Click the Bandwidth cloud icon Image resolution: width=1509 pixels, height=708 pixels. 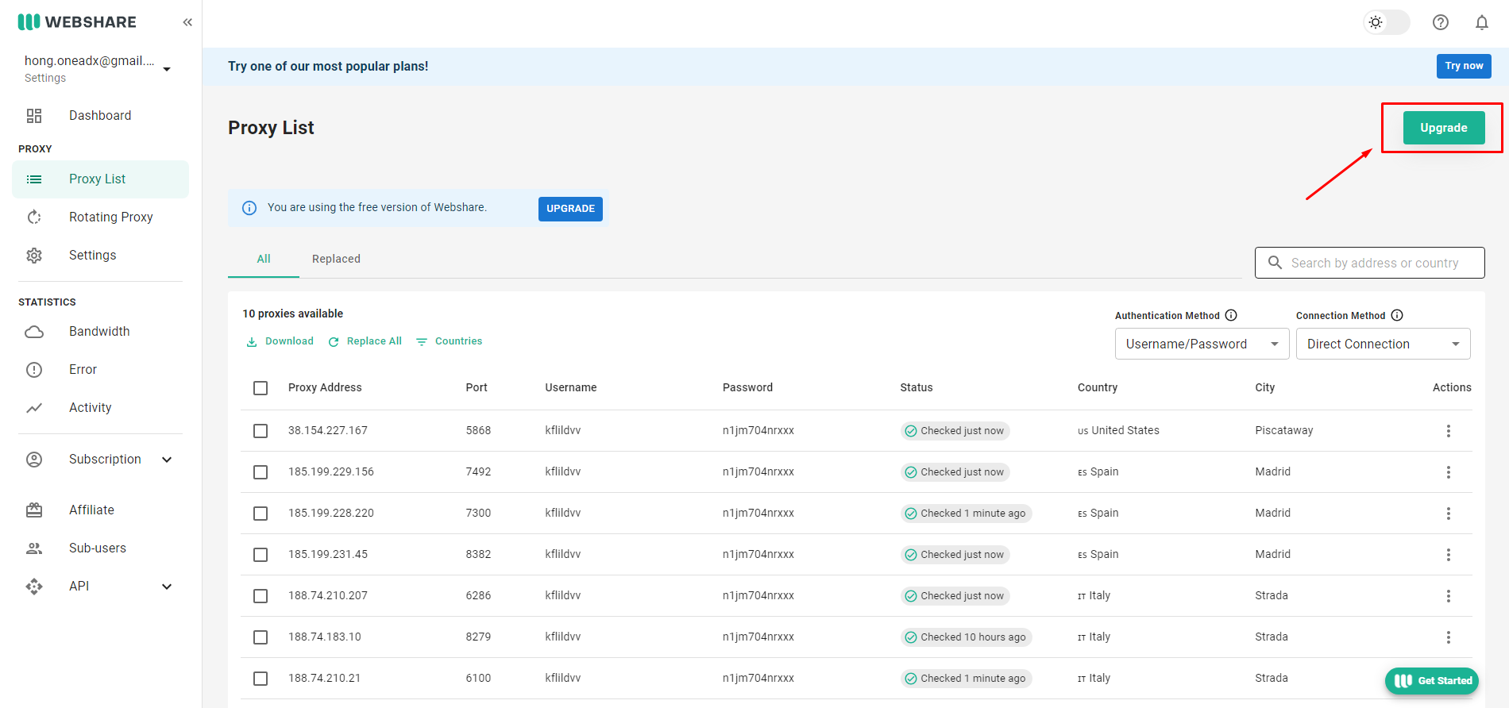pos(34,332)
